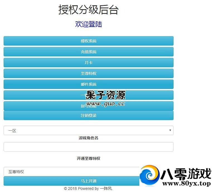Open the 邮件系统 page

[x=88, y=84]
